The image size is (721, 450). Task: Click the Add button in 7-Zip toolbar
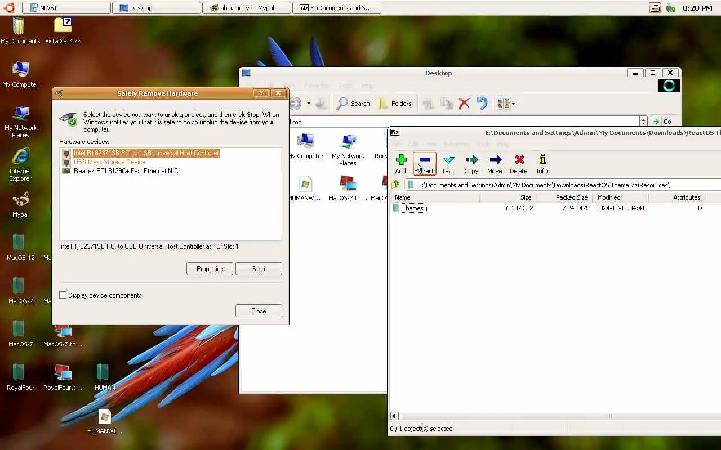tap(400, 164)
